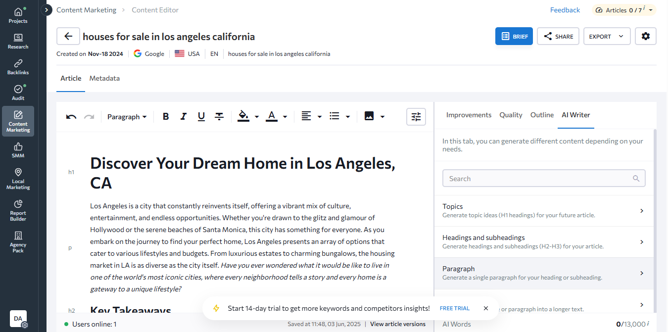Viewport: 668px width, 332px height.
Task: Open the editor settings gear
Action: [646, 36]
